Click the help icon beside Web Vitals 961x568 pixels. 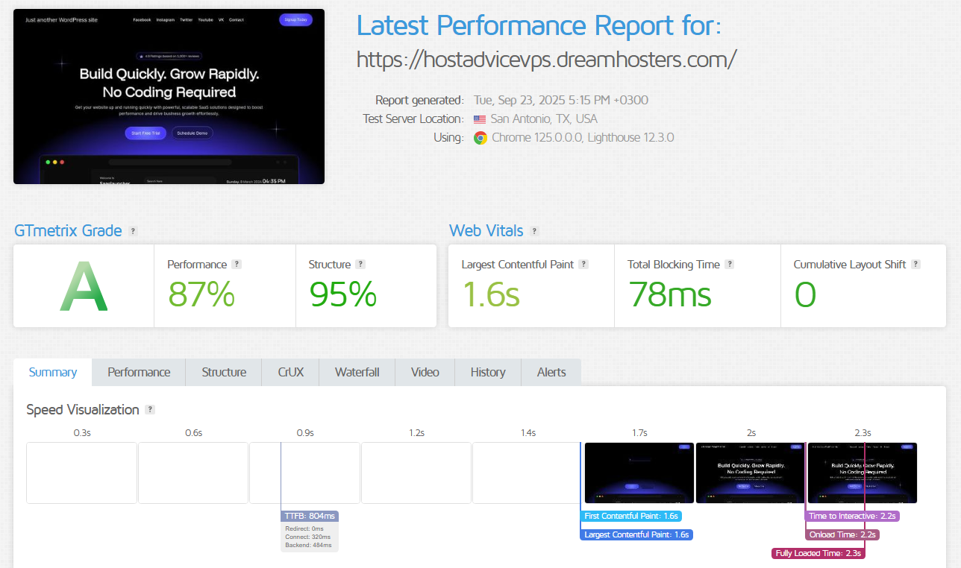point(534,231)
